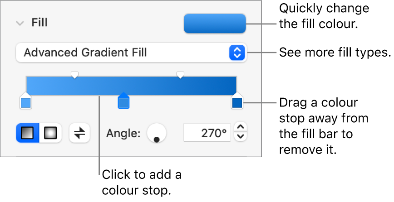Flip the gradient direction

point(79,134)
